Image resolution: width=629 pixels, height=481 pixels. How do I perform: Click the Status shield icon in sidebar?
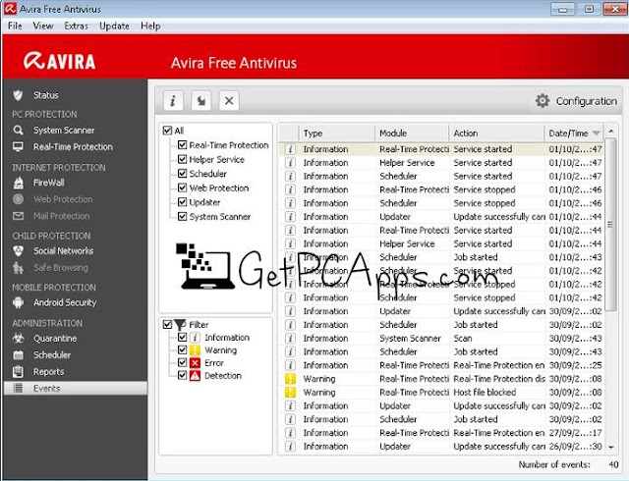click(x=18, y=95)
